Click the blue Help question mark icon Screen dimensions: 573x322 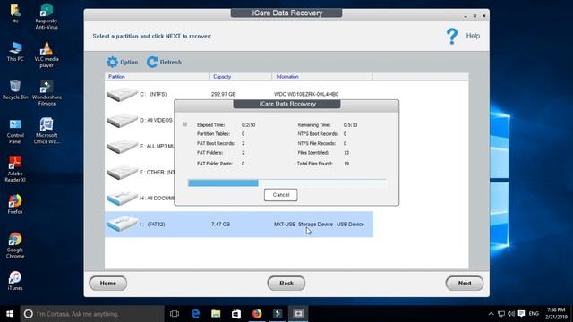(452, 36)
